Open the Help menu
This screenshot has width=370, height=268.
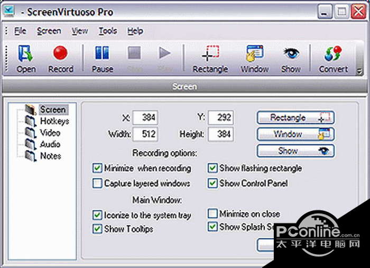tap(135, 31)
